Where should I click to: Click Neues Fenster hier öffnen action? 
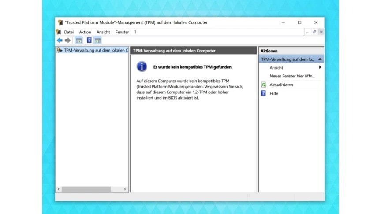point(292,76)
